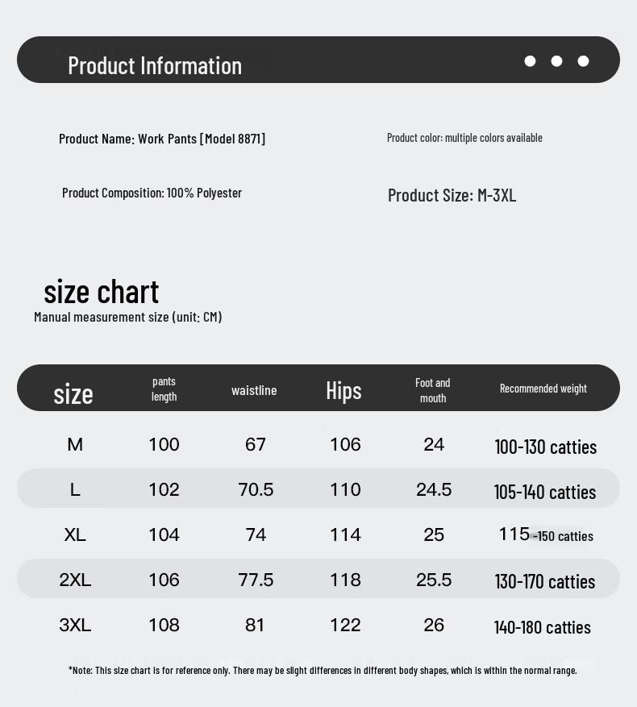The height and width of the screenshot is (707, 637).
Task: Click the size chart reference note
Action: point(323,670)
